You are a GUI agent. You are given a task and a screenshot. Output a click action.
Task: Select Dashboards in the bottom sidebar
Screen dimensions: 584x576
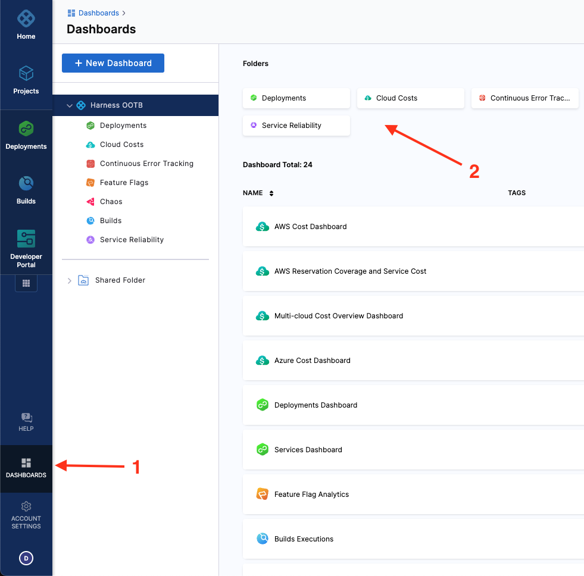[26, 468]
